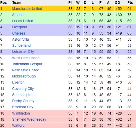Screen dimensions: 136x128
Task: Select the West Ham United link
Action: point(26,58)
